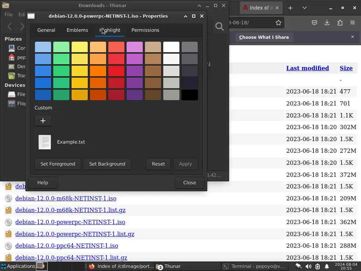
Task: Open debian-12.0.0-m68k-NETINST-1.iso link
Action: point(66,198)
